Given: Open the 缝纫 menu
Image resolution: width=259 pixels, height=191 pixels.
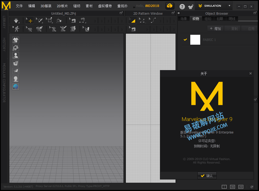Looking at the screenshot, I should 77,6.
